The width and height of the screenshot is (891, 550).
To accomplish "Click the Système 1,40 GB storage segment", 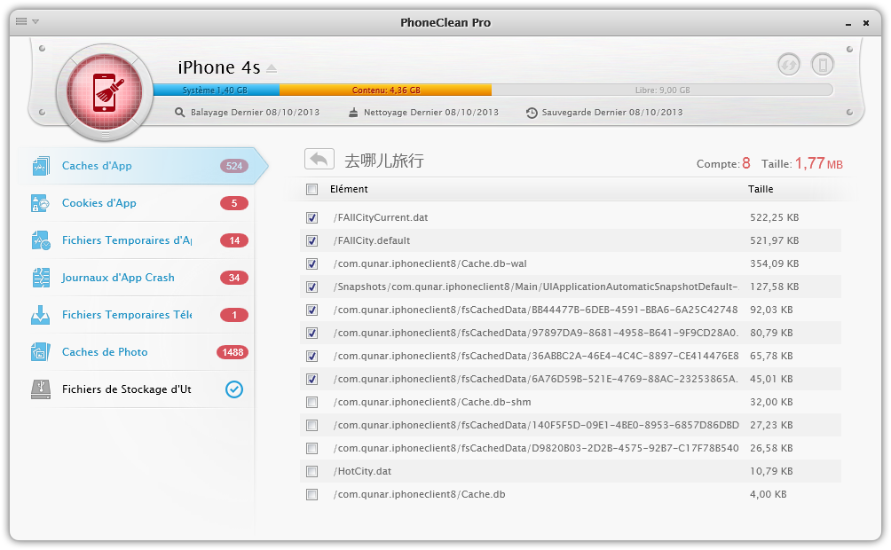I will coord(216,90).
